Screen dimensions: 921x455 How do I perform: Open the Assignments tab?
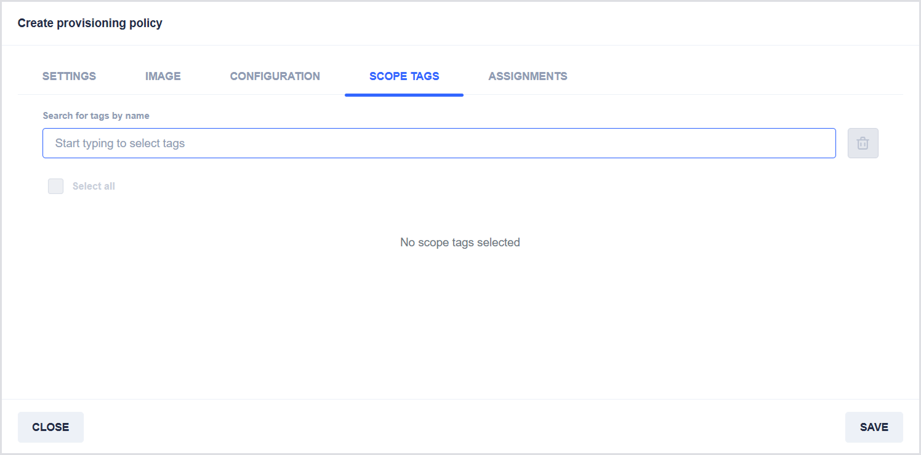[x=528, y=76]
